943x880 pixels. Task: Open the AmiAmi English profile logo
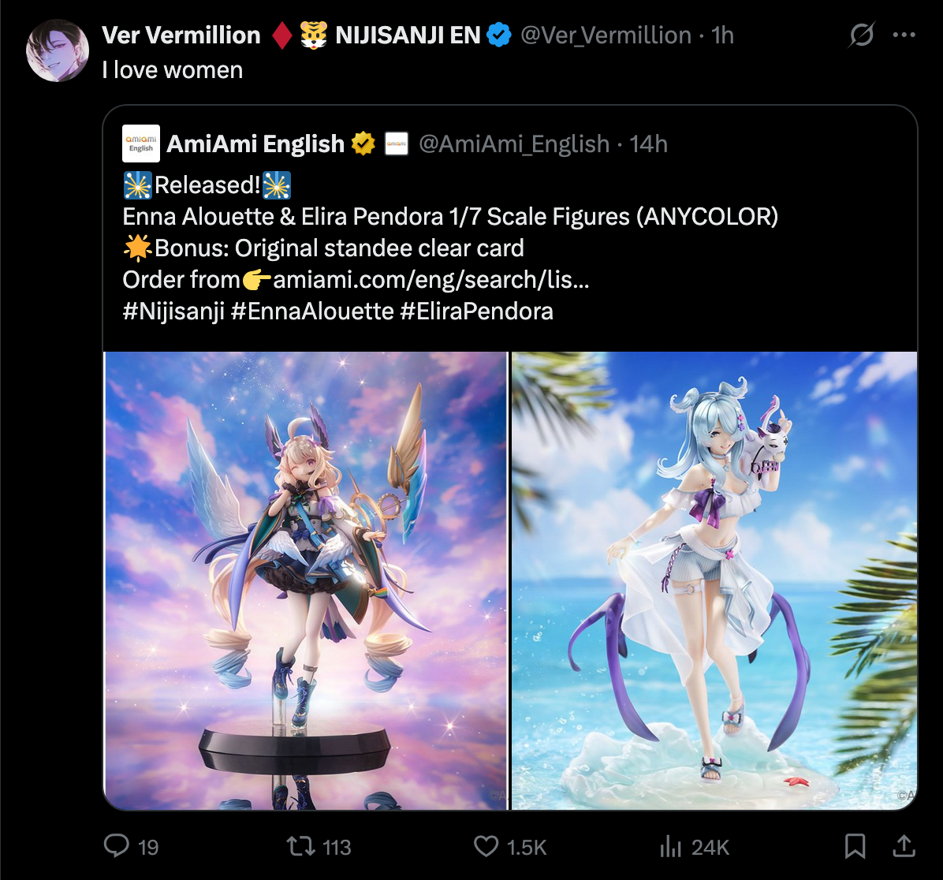(140, 144)
